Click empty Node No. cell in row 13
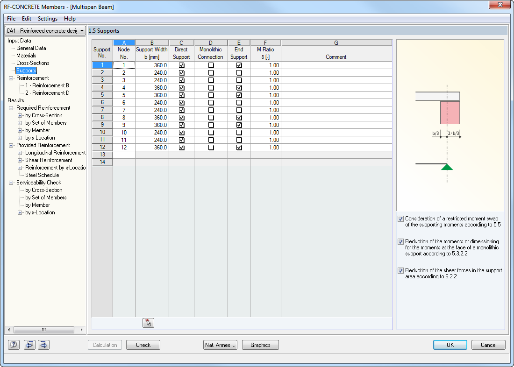Screen dimensions: 514x367 124,155
